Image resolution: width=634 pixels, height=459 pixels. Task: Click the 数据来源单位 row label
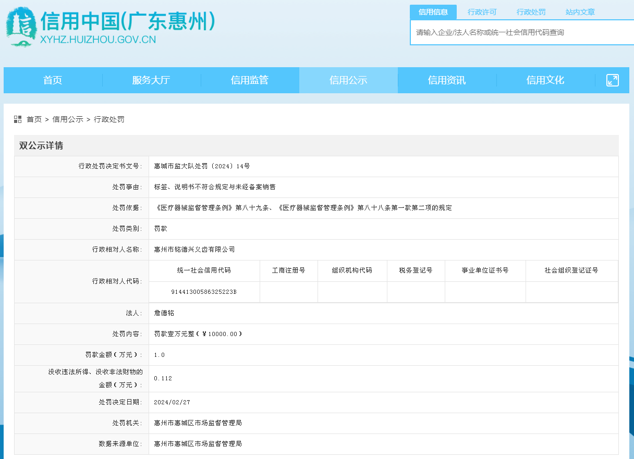121,444
